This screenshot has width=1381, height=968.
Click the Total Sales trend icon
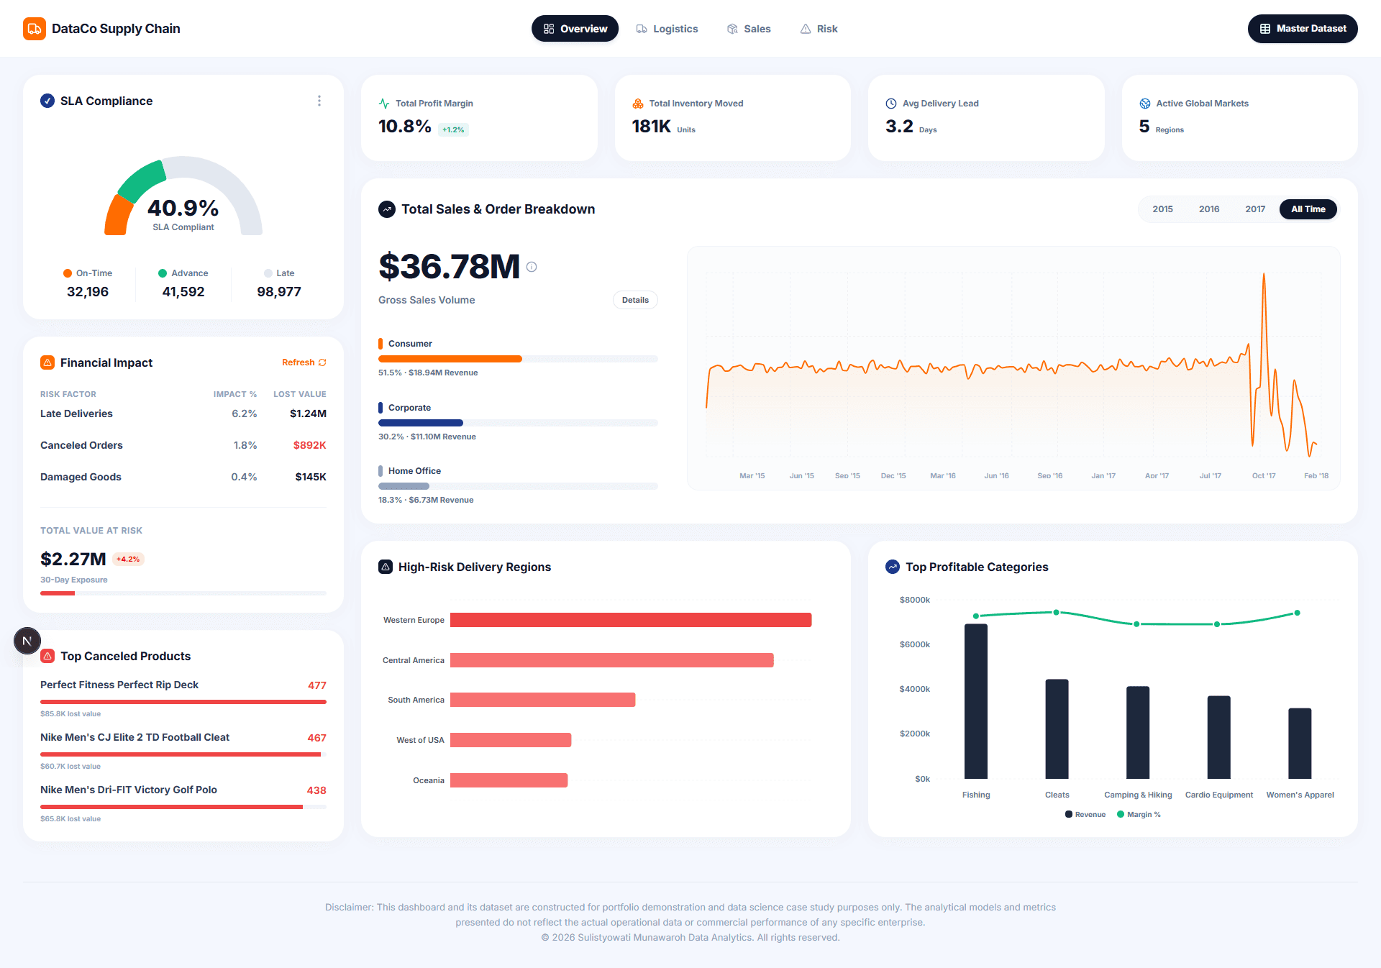(387, 209)
